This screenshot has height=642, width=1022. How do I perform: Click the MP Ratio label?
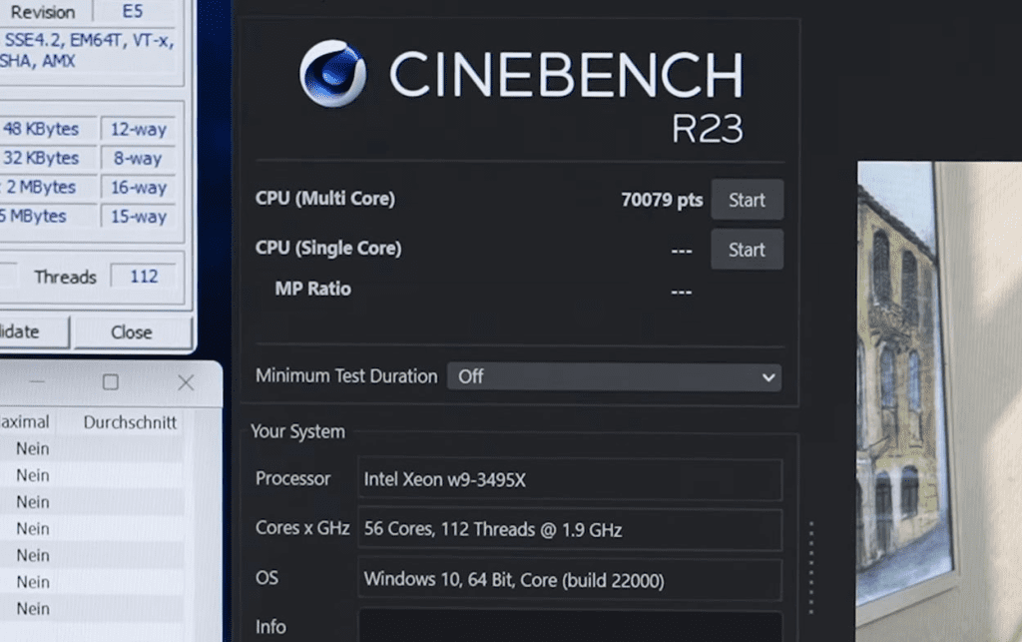pos(312,289)
